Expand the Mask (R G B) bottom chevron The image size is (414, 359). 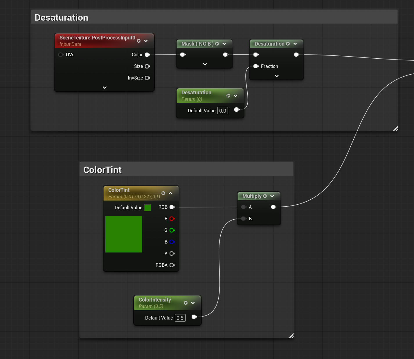(x=205, y=64)
